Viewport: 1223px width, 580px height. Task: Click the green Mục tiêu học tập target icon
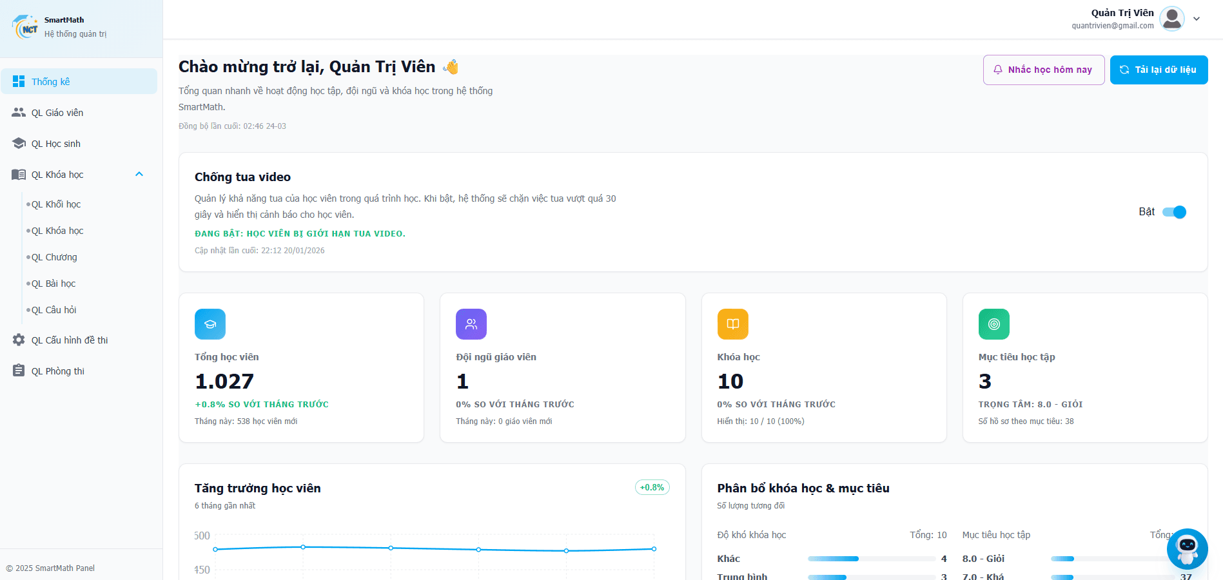pos(993,324)
